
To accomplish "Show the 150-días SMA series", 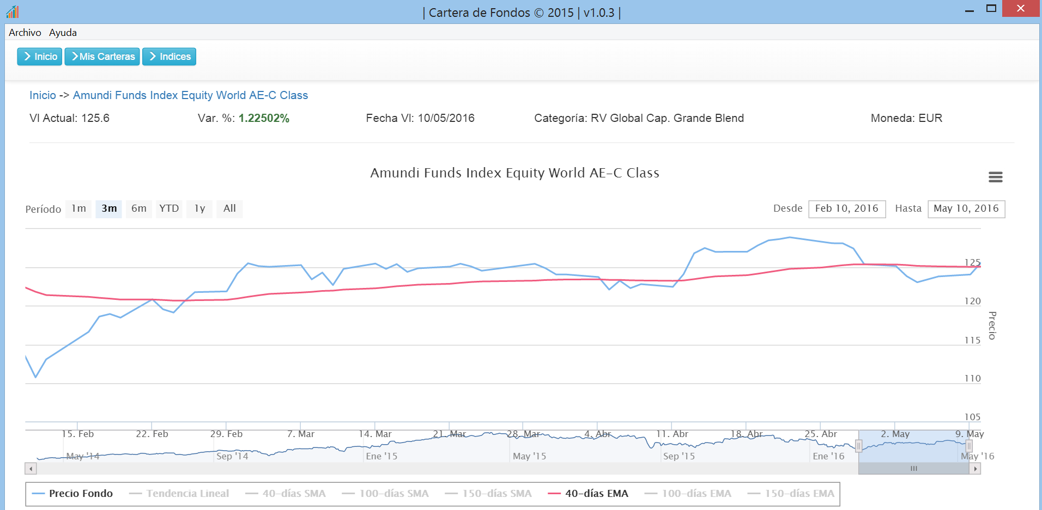I will coord(488,494).
